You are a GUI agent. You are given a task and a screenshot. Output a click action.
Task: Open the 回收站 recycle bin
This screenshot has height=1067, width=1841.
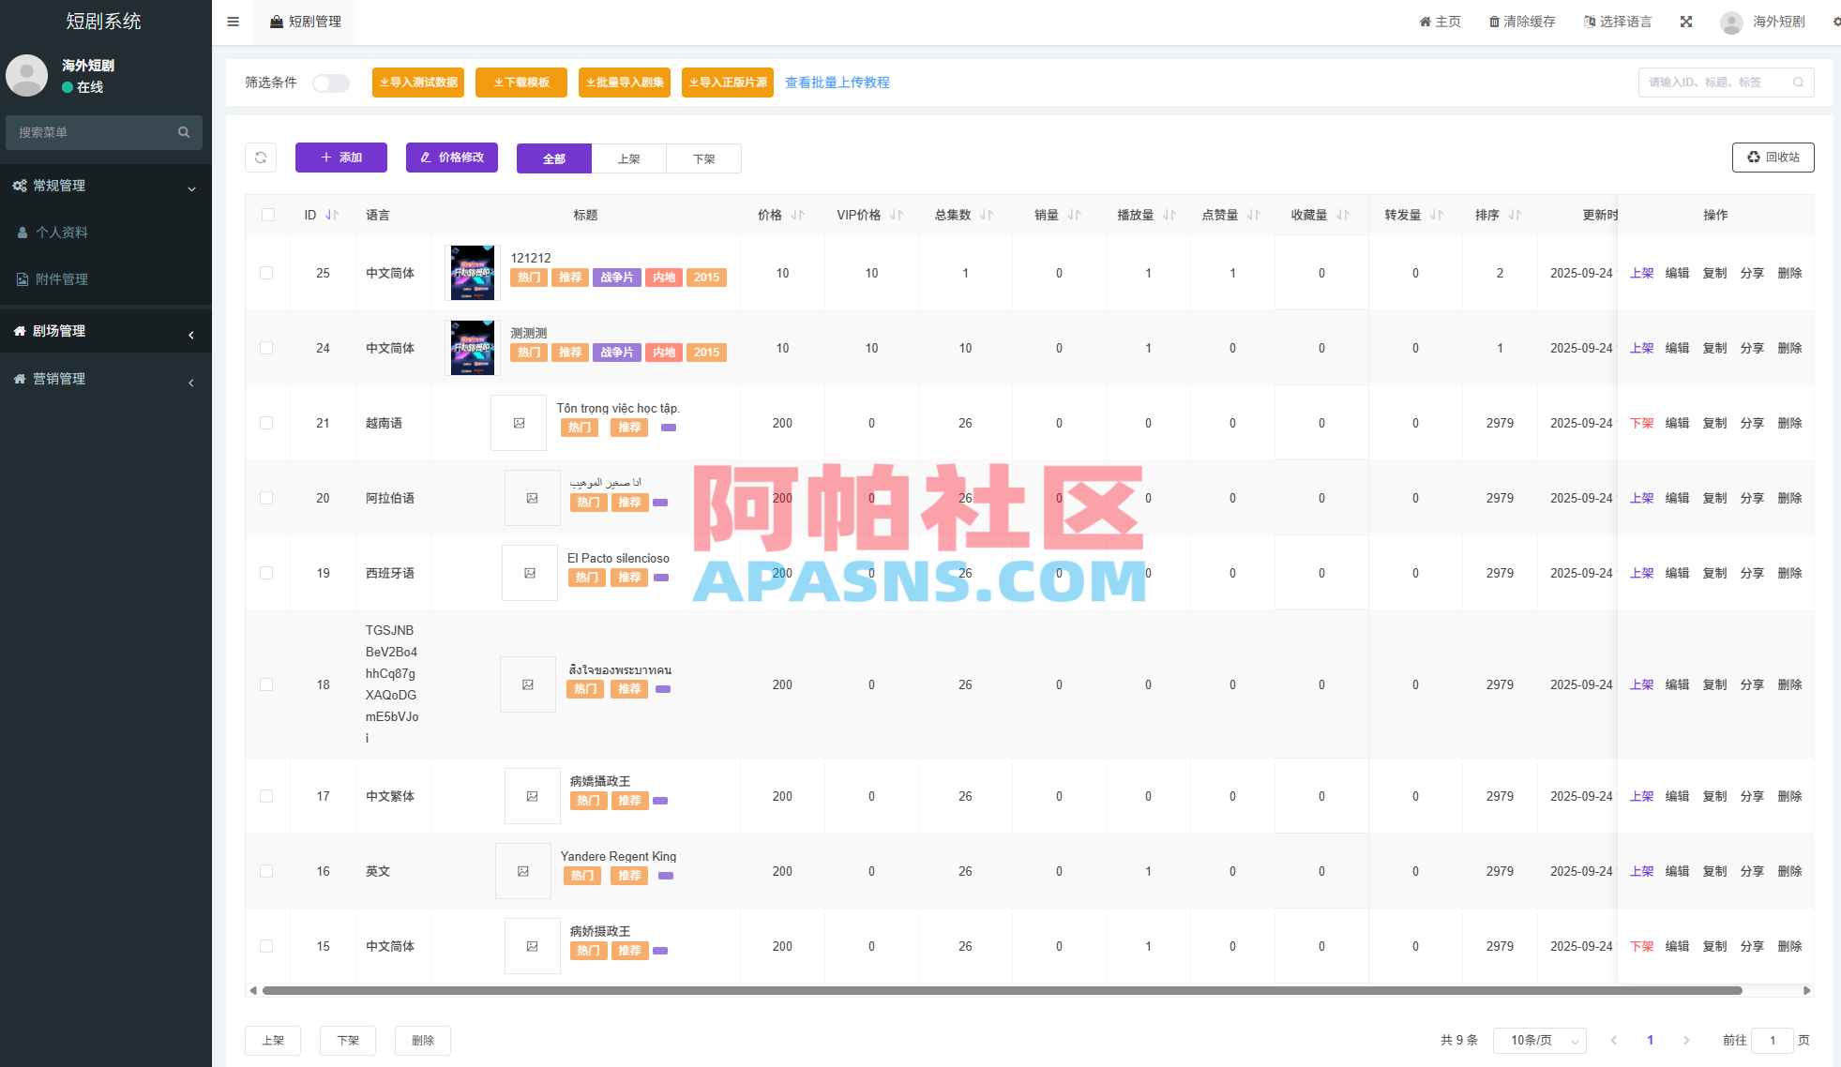(x=1772, y=158)
